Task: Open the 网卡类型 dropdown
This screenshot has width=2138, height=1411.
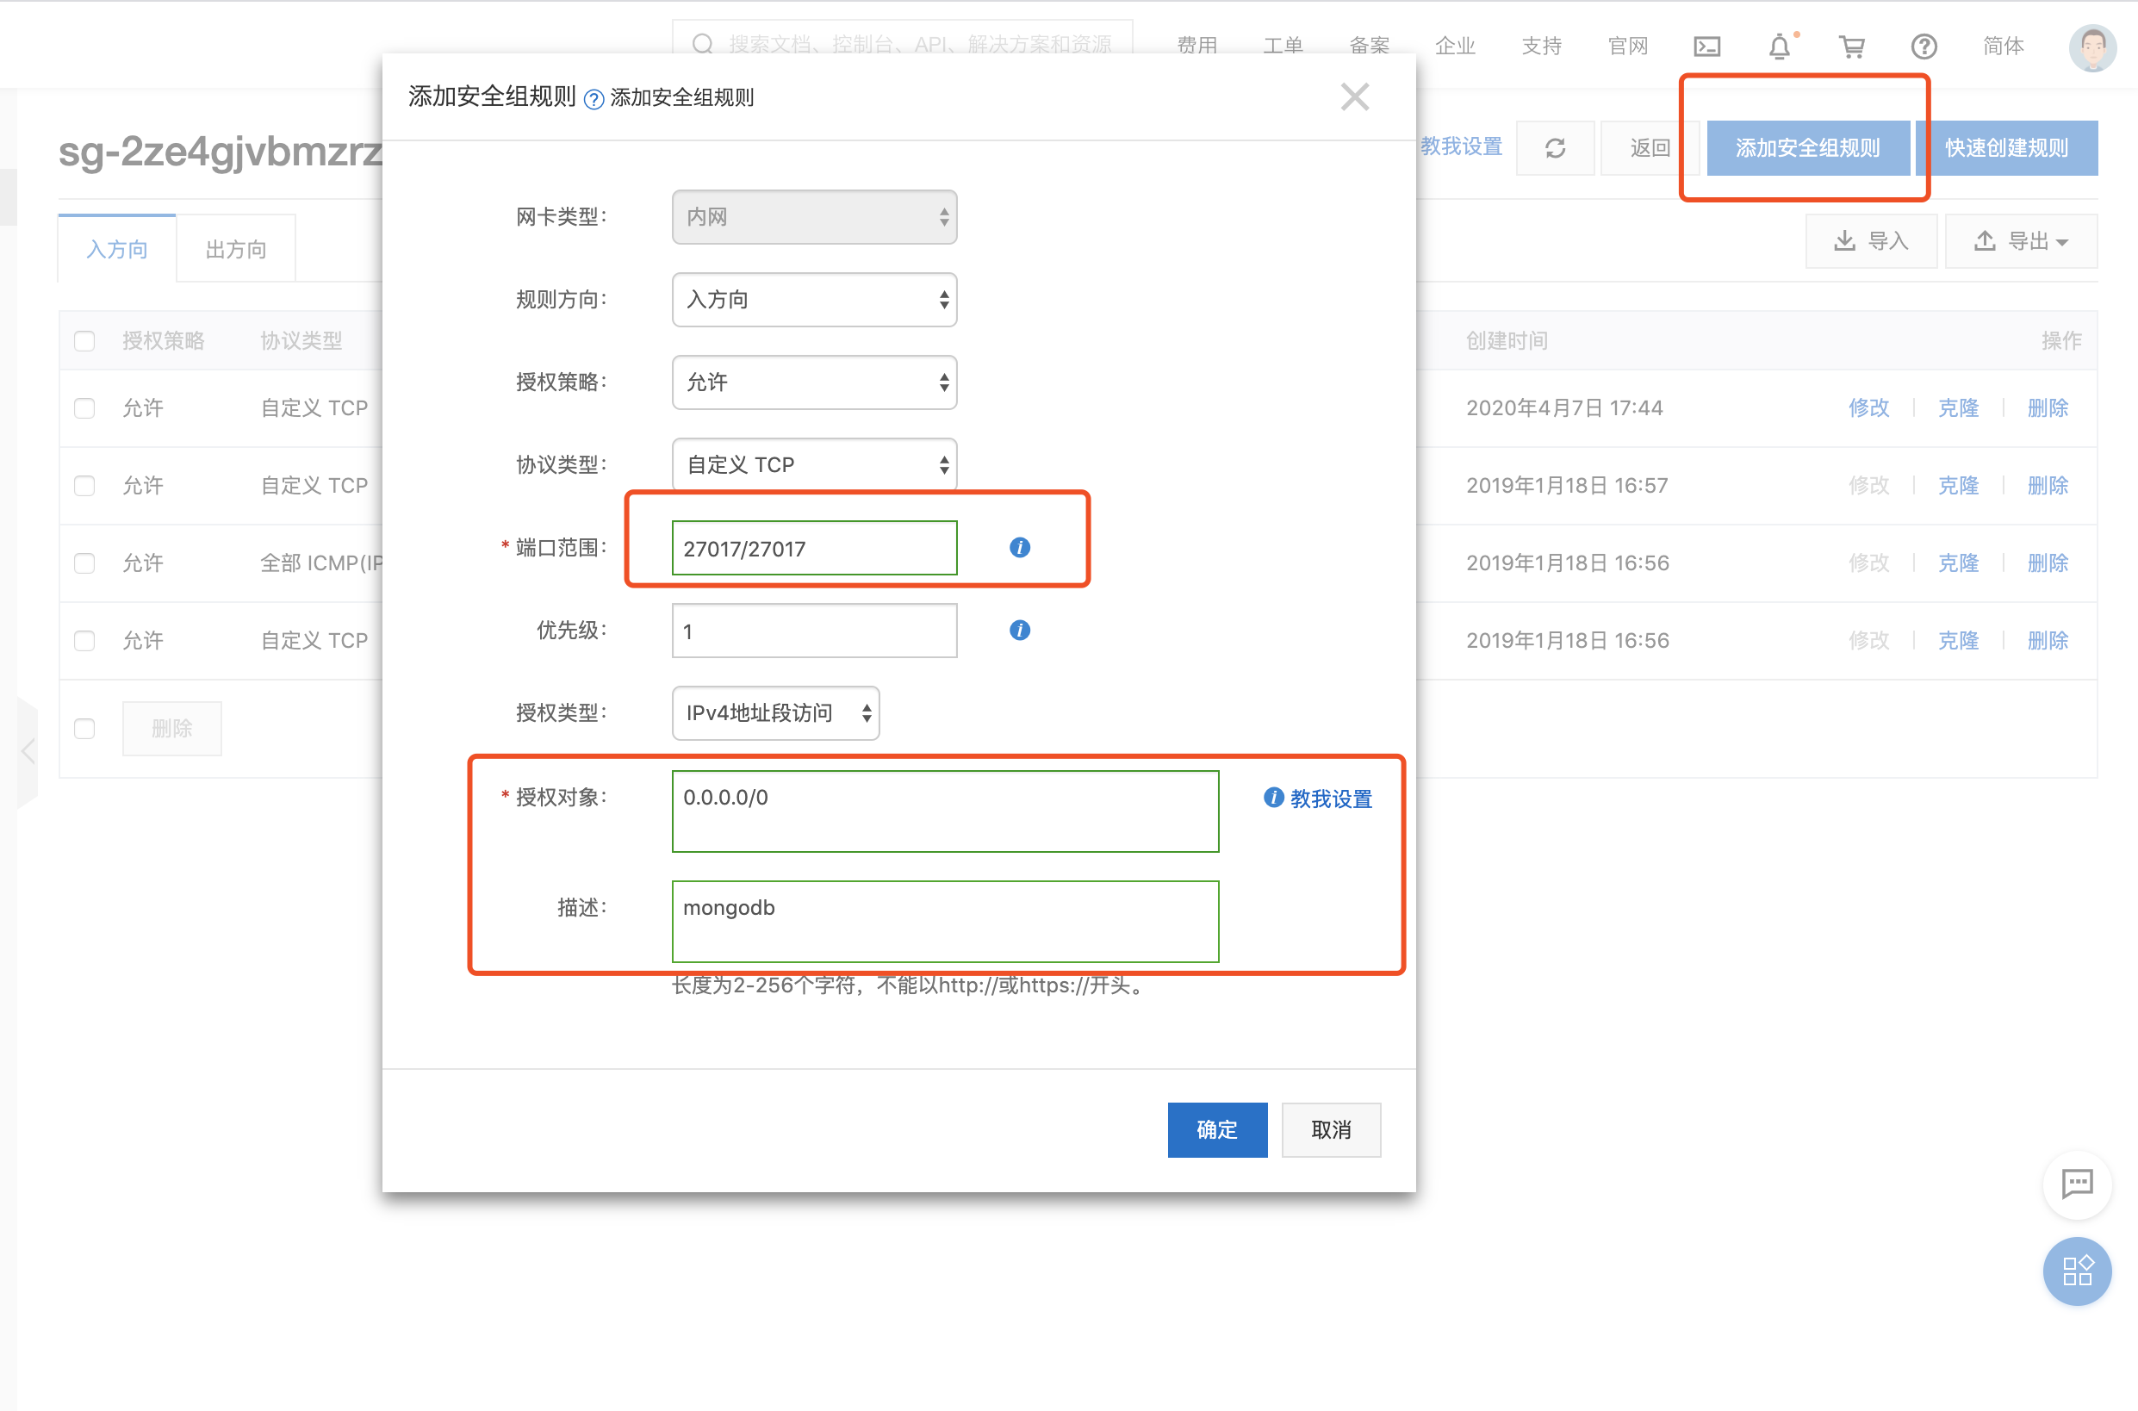Action: [814, 217]
